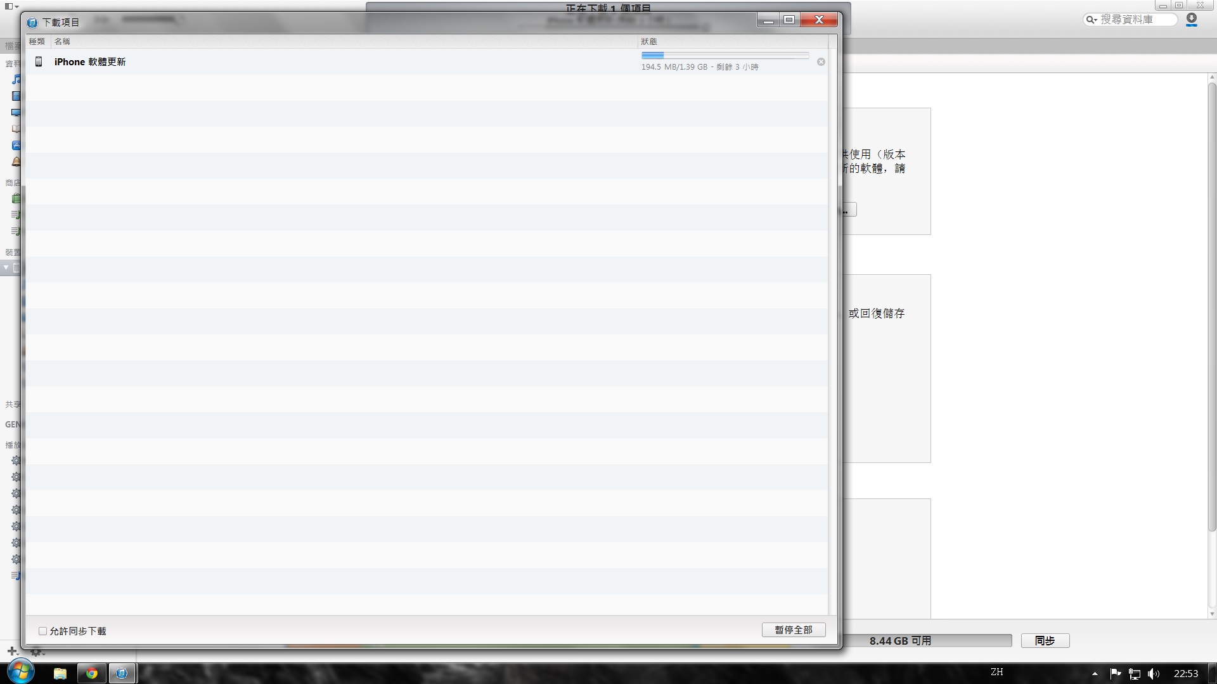Image resolution: width=1217 pixels, height=684 pixels.
Task: Click the ZH language indicator
Action: (997, 672)
